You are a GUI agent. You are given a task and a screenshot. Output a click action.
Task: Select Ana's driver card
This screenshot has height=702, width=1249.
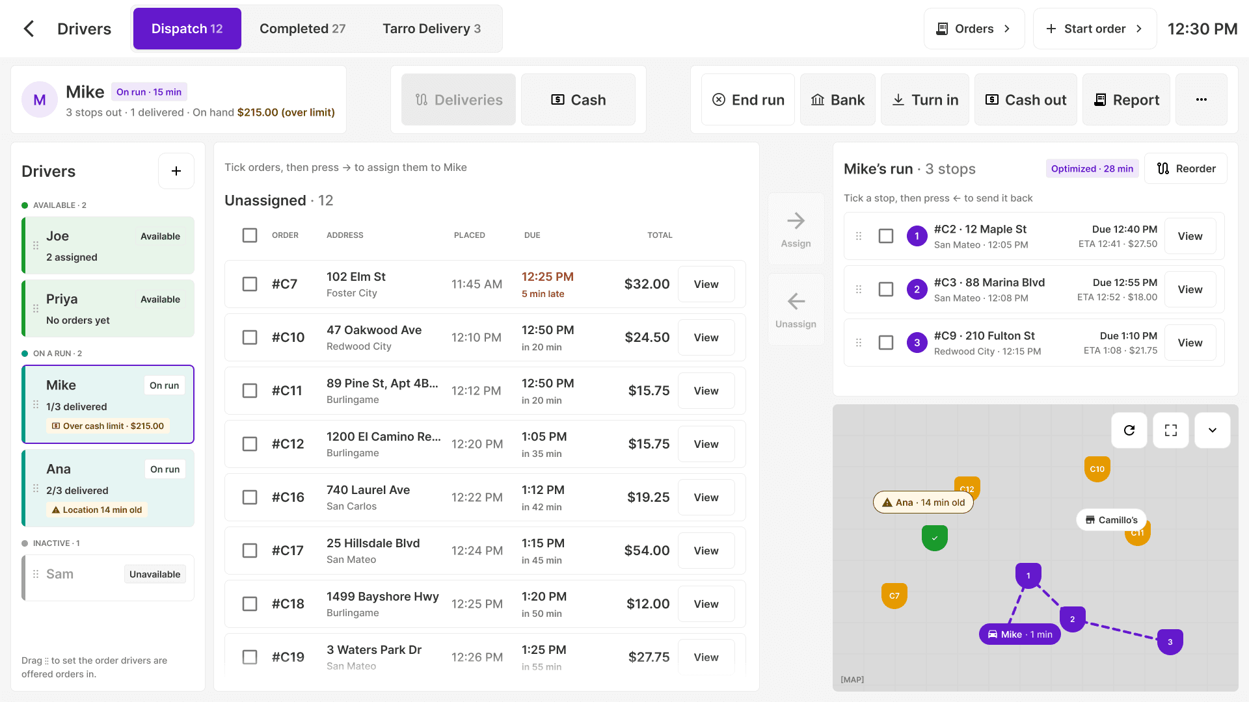click(x=108, y=488)
